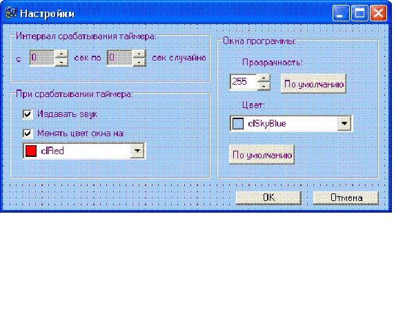Screen dimensions: 414x309
Task: Click the transparency field showing 255
Action: click(244, 82)
